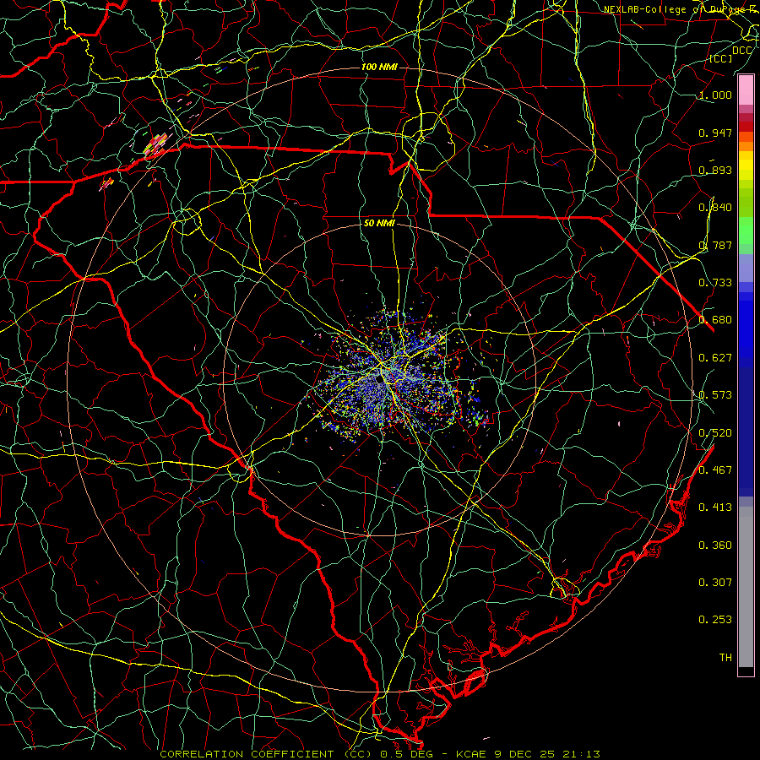Click the 0.627 scale value
This screenshot has width=760, height=760.
(715, 358)
